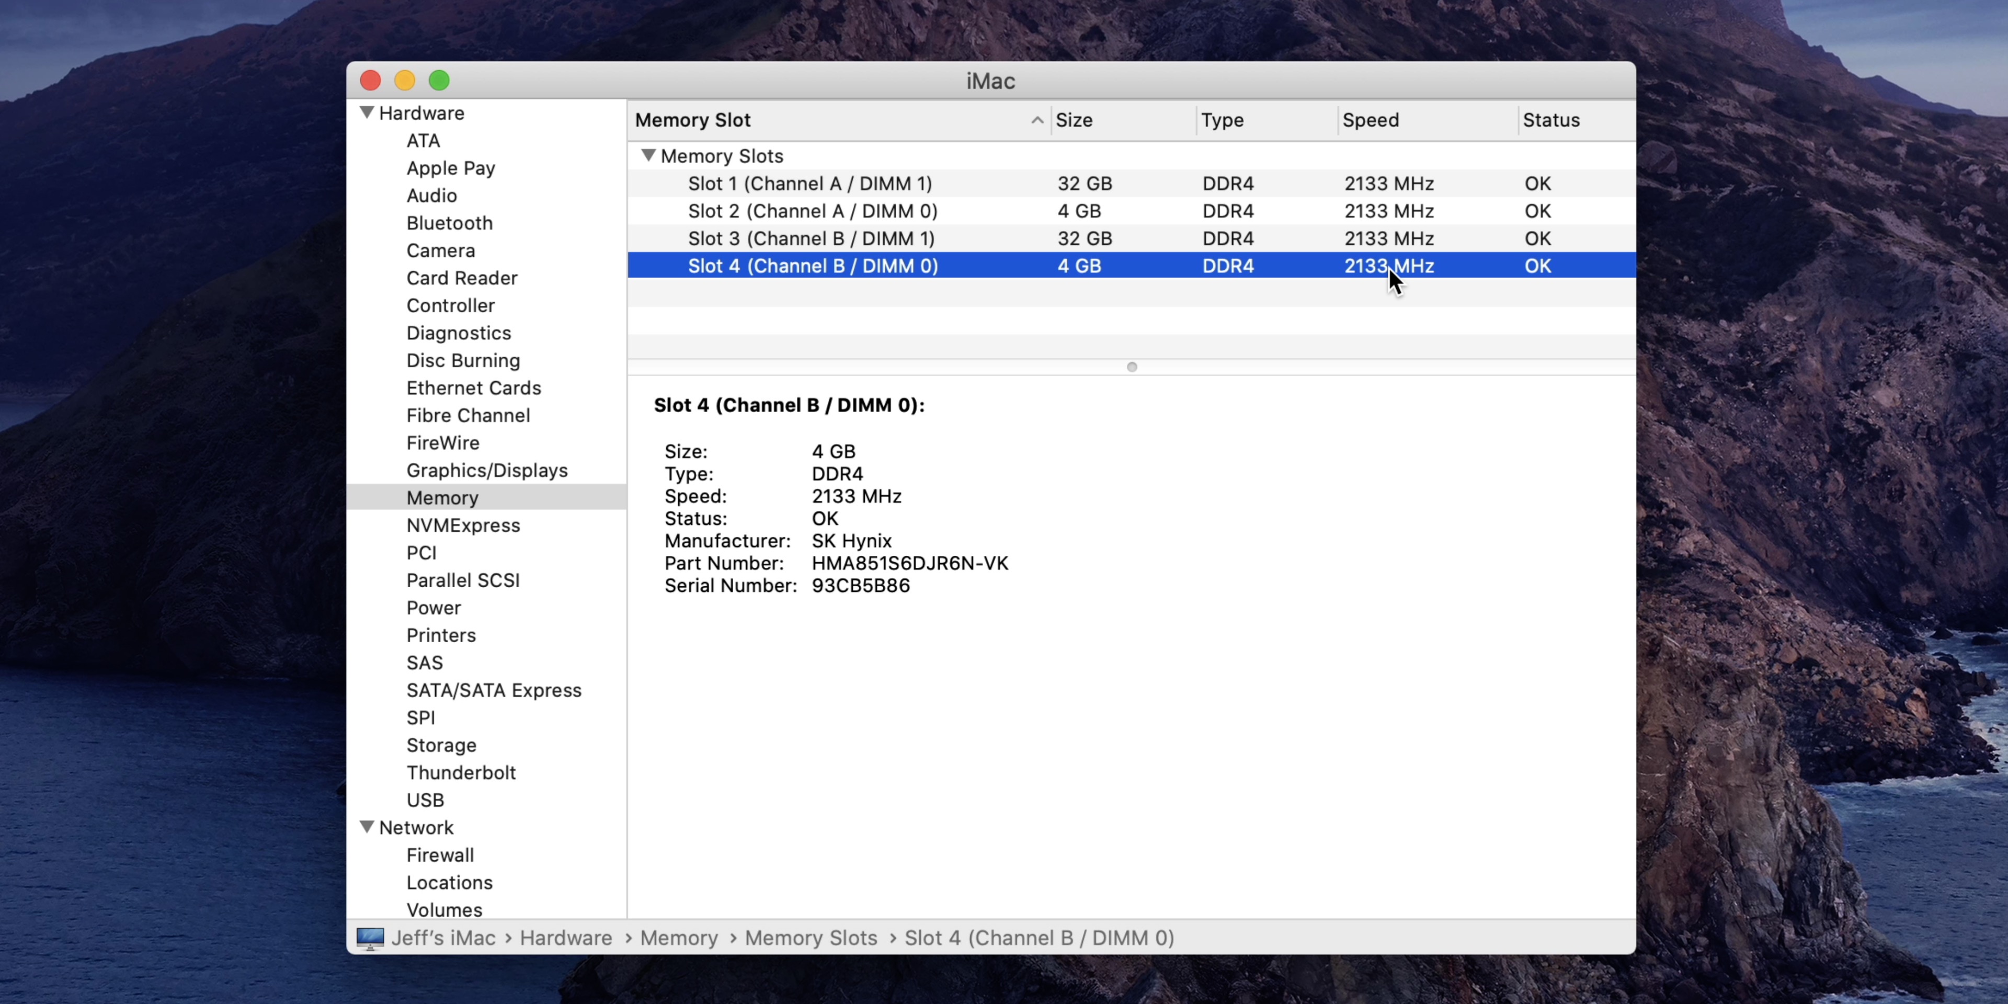Click the green zoom window button

coord(439,81)
